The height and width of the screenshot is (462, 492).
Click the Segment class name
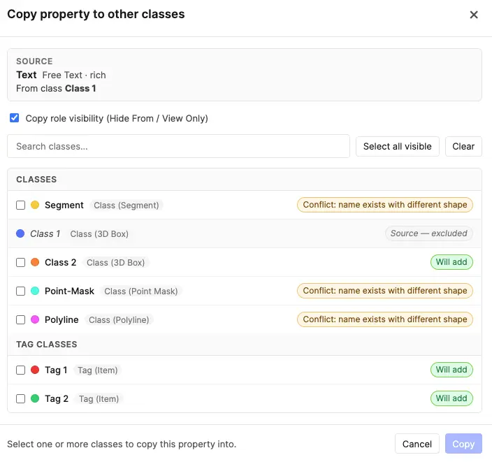64,205
